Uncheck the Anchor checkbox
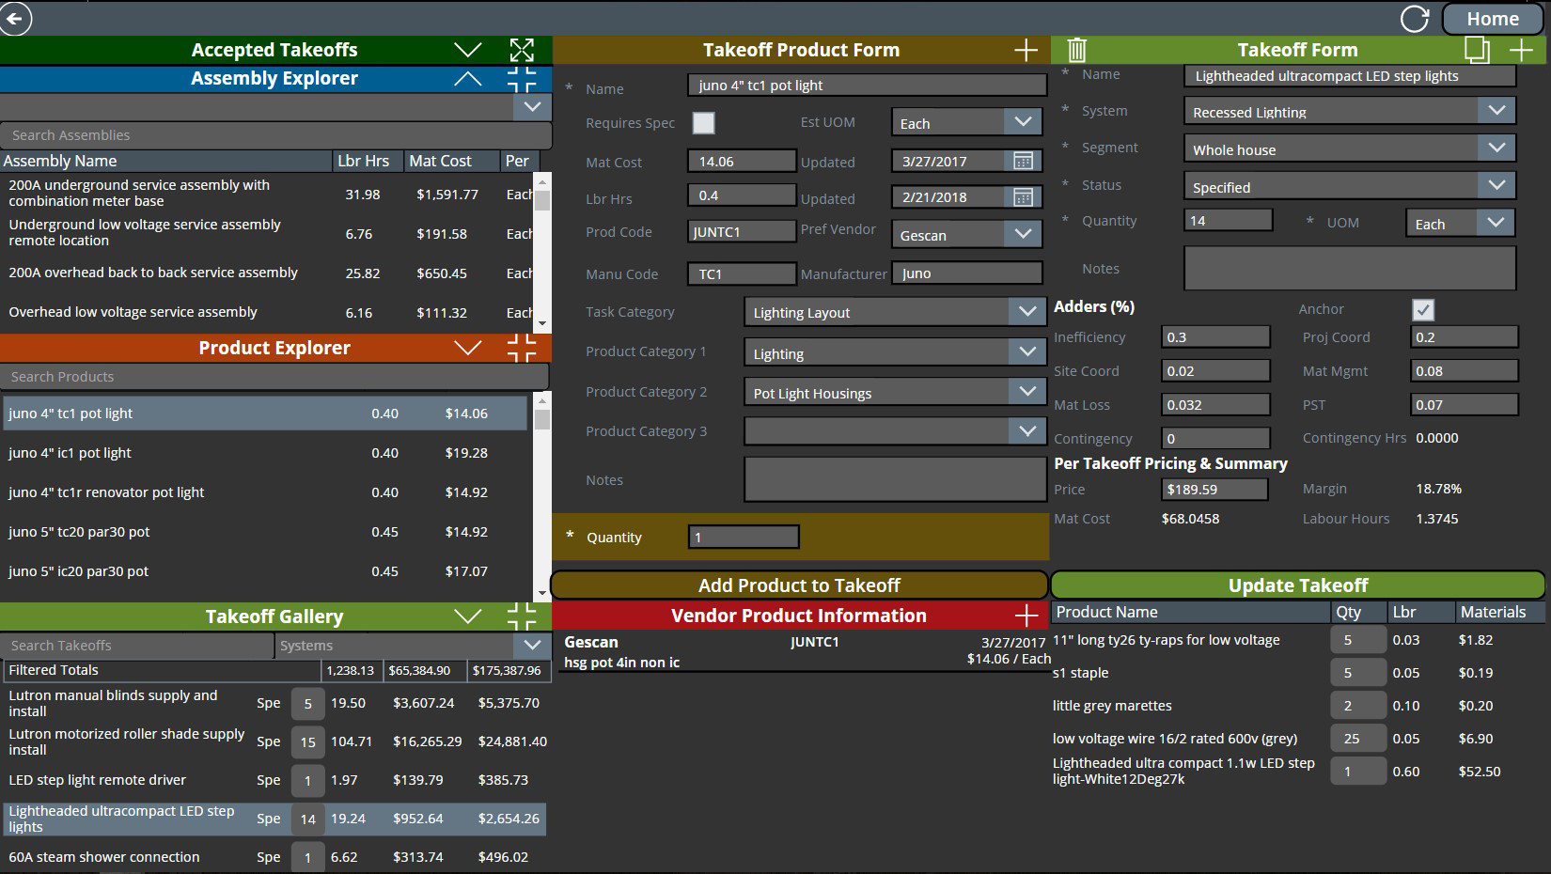Image resolution: width=1551 pixels, height=874 pixels. 1424,309
